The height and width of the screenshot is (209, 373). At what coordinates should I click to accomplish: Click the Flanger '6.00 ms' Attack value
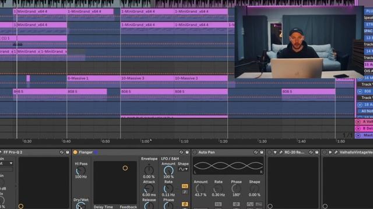[x=149, y=195]
